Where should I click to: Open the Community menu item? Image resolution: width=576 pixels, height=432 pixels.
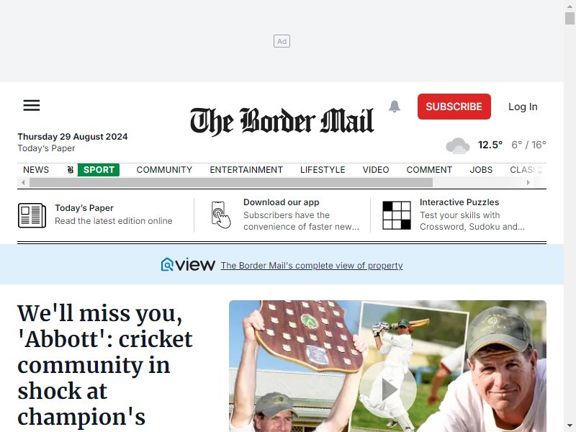[164, 170]
